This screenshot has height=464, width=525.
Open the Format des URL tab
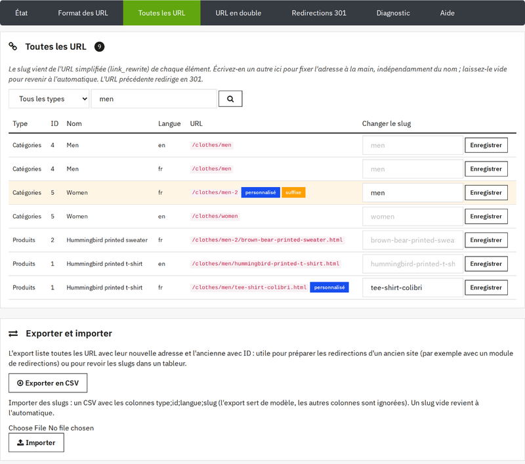(83, 12)
